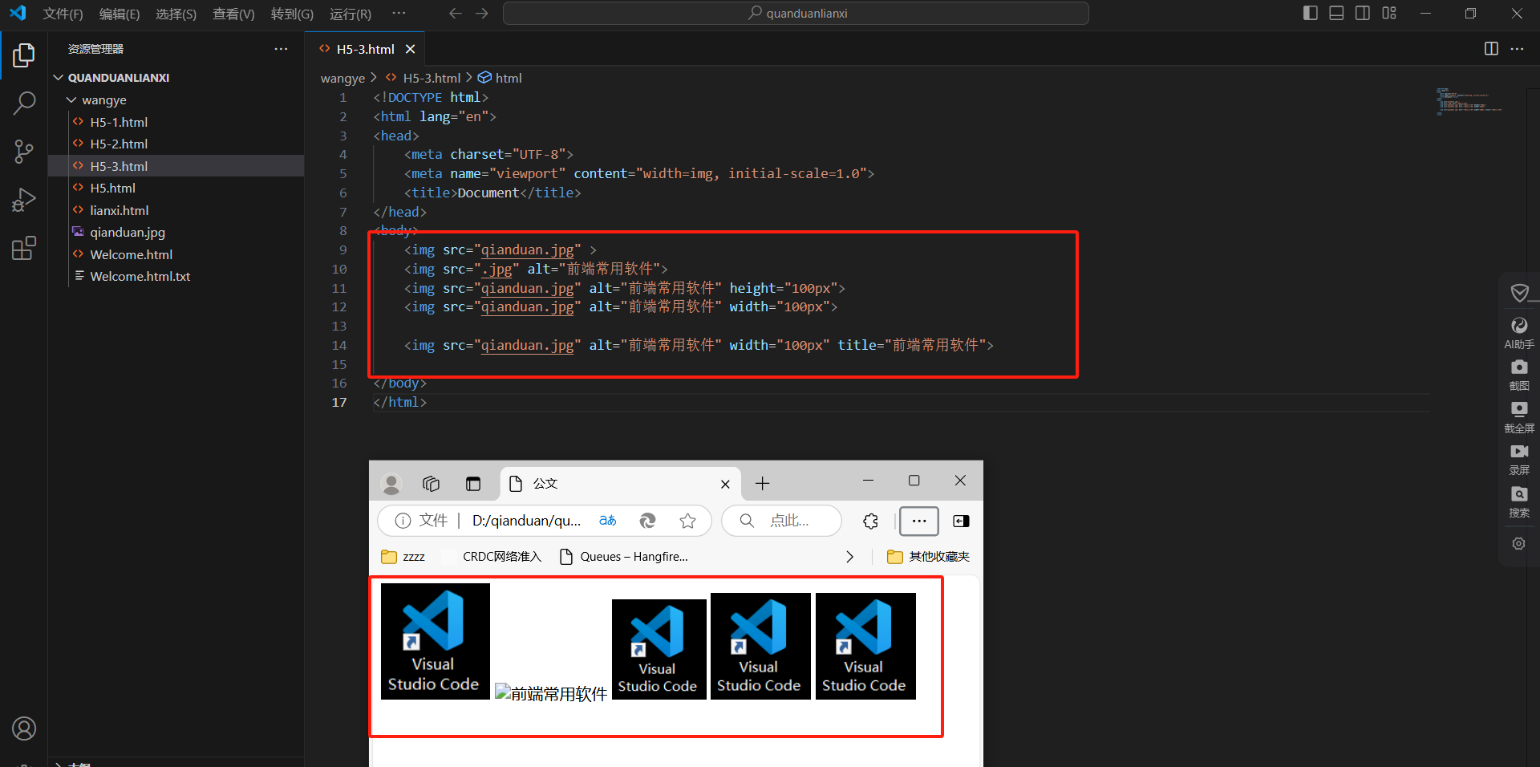Open the 文件(F) menu
The width and height of the screenshot is (1540, 767).
coord(63,14)
